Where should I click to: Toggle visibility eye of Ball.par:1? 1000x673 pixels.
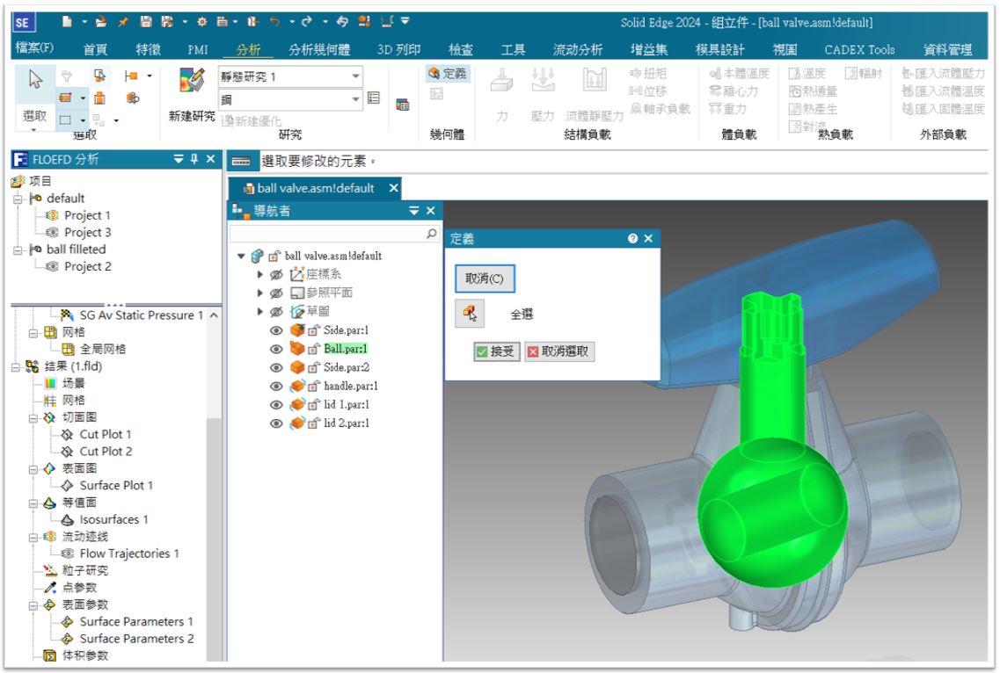276,349
